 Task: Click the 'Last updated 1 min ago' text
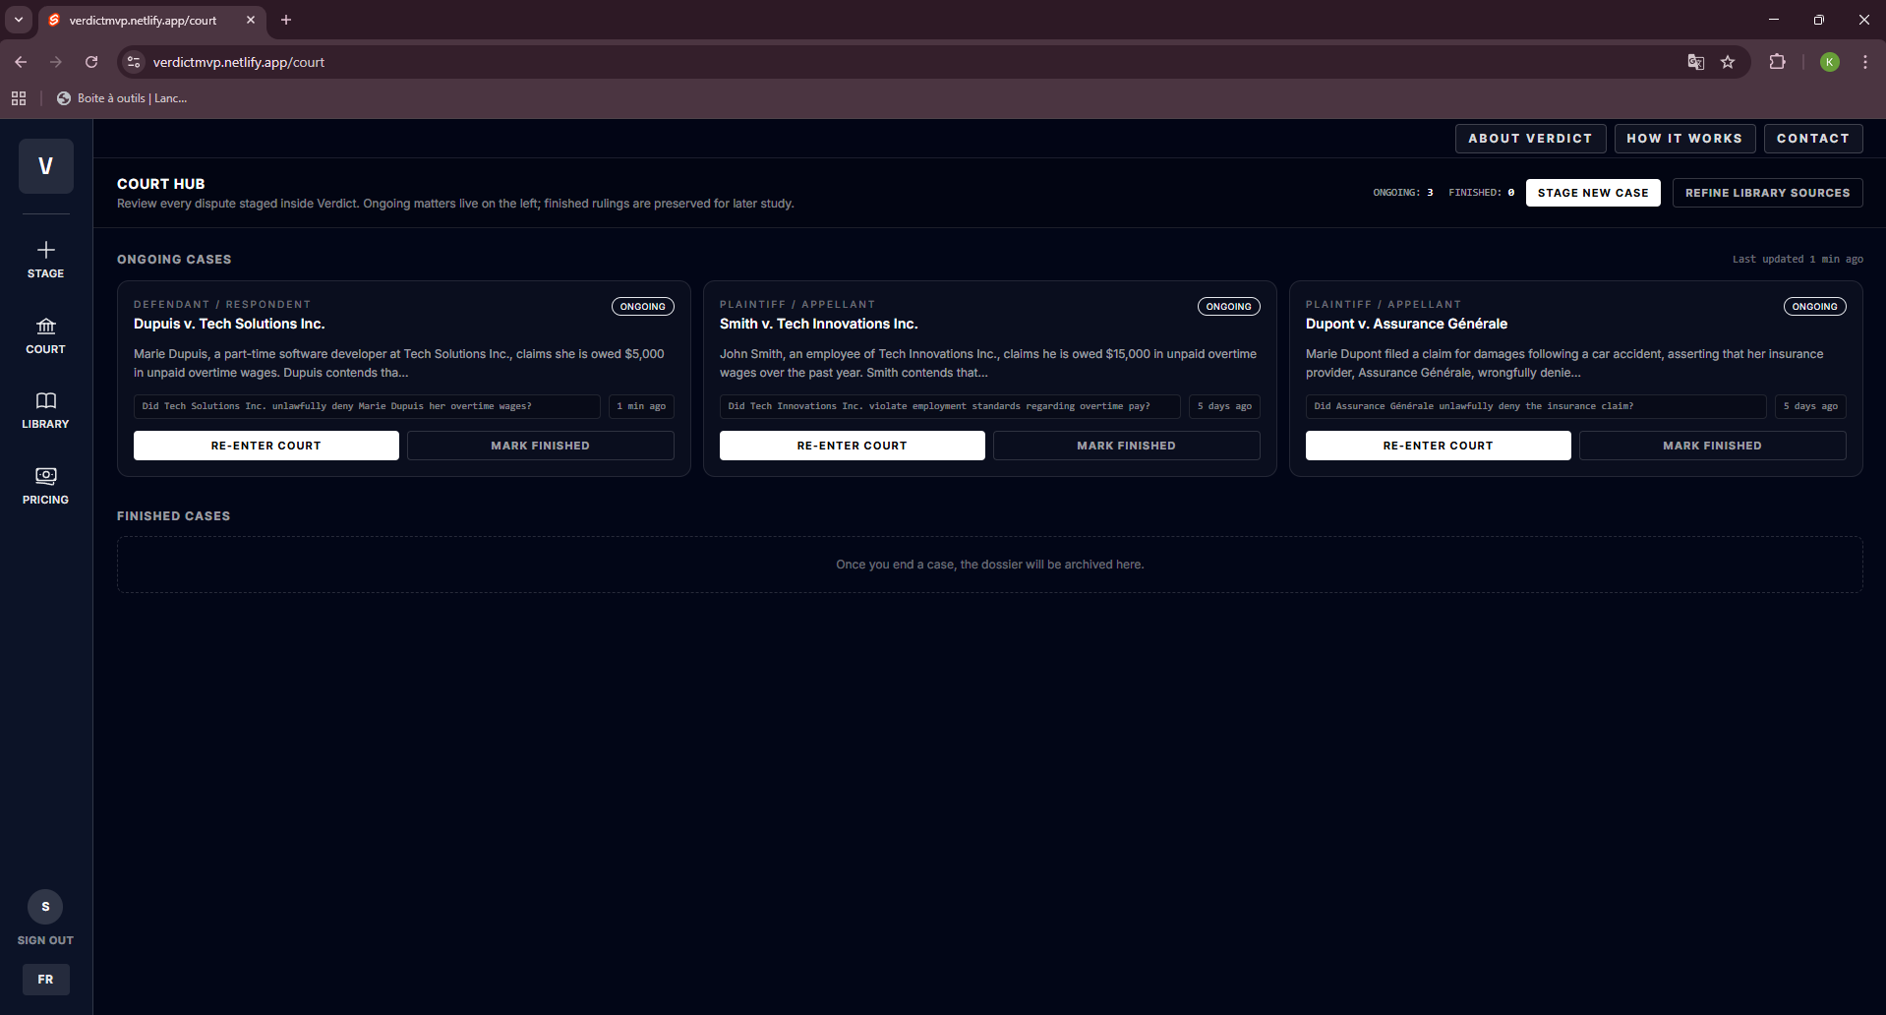(x=1798, y=260)
